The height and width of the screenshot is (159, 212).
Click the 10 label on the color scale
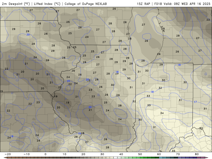[64, 154]
